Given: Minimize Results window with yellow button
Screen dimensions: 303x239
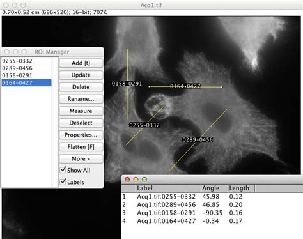Looking at the screenshot, I should point(136,180).
